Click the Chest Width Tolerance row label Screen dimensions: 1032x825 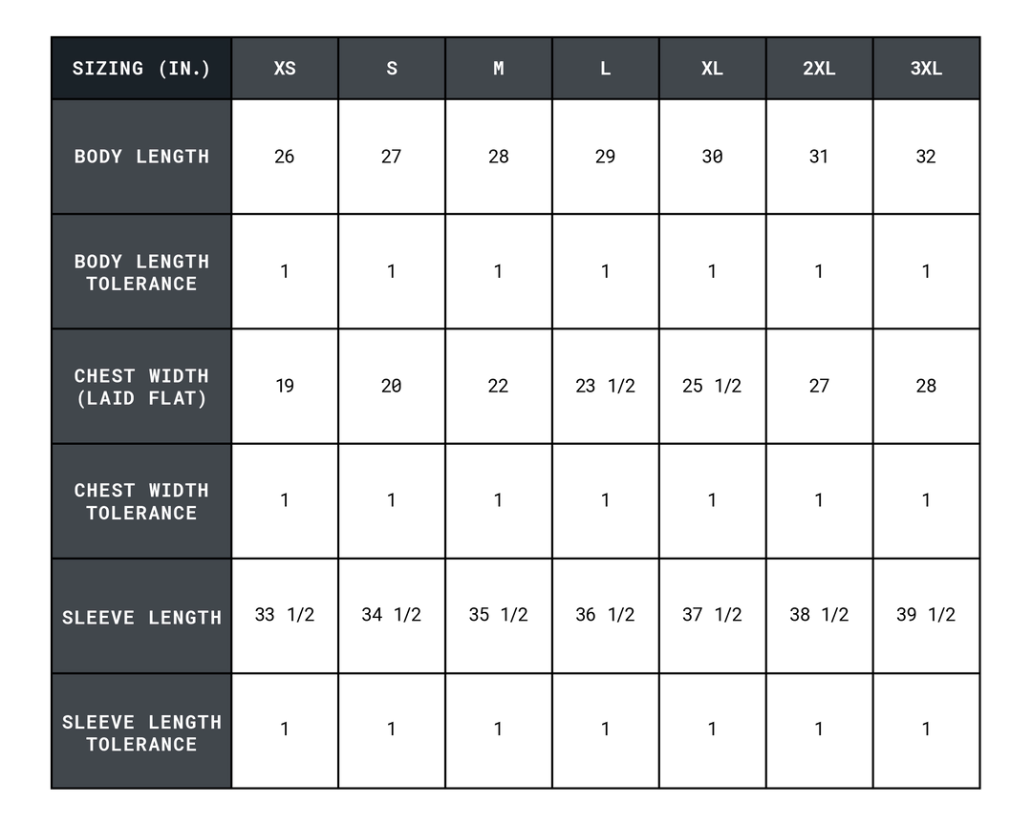pyautogui.click(x=141, y=501)
